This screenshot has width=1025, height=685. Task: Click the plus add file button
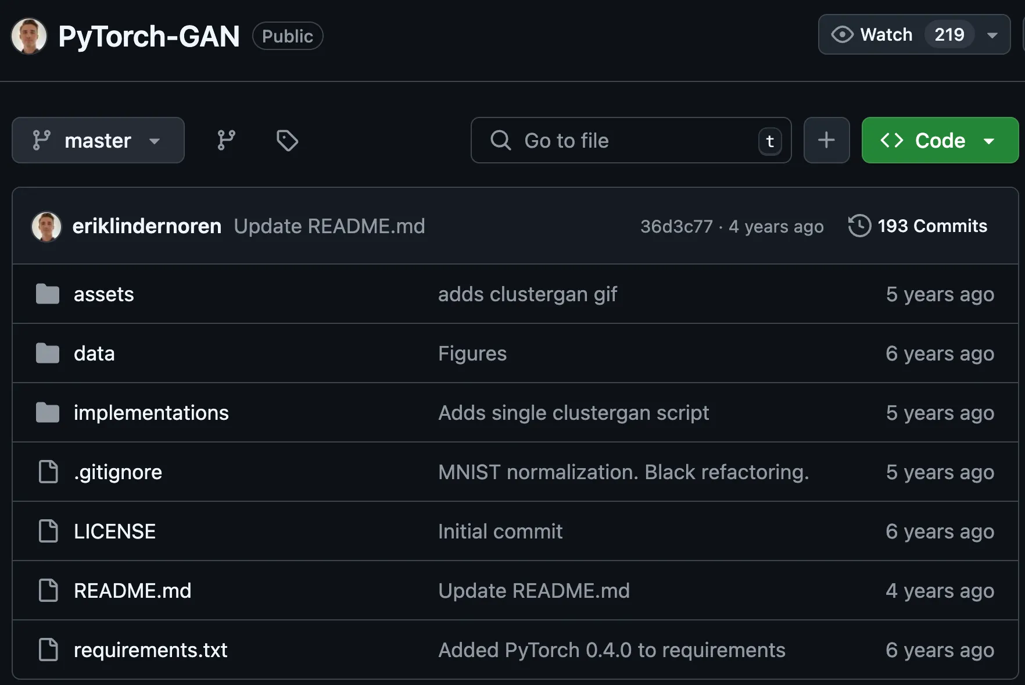tap(826, 140)
